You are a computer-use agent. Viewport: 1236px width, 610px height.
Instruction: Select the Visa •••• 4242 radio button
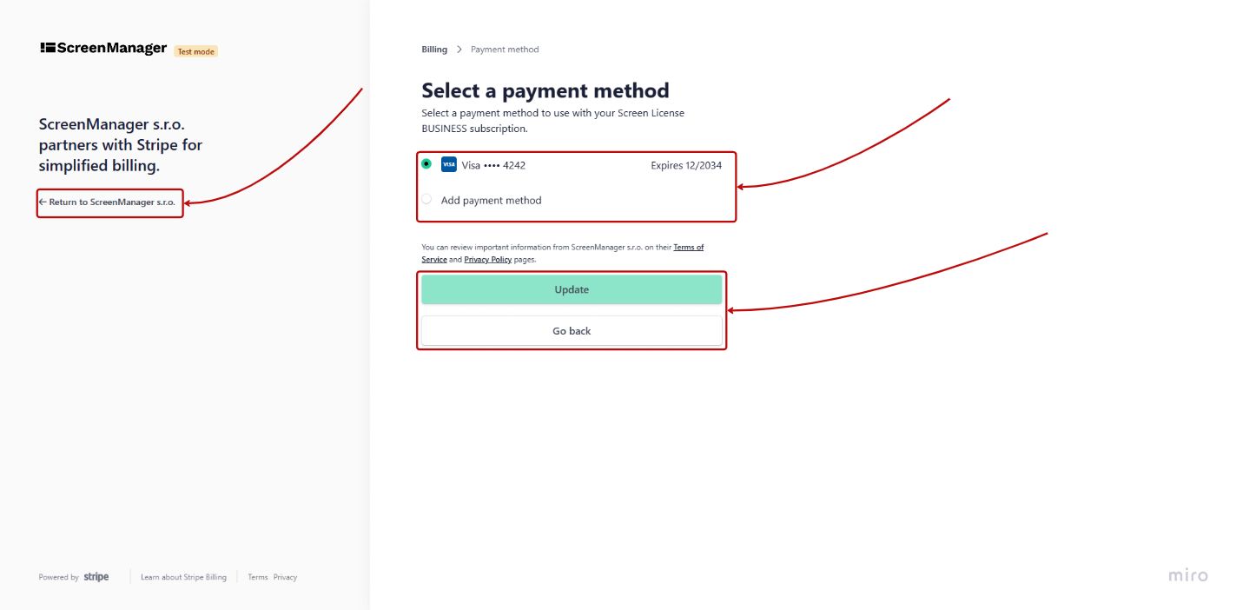click(x=426, y=163)
